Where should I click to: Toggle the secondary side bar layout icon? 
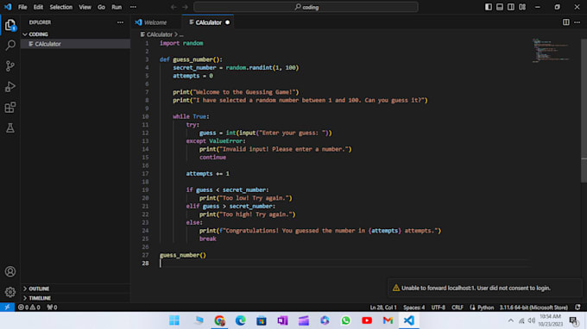pos(511,7)
